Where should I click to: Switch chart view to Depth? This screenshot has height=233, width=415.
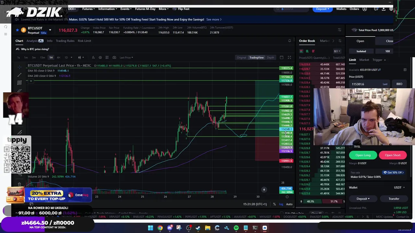click(x=270, y=58)
